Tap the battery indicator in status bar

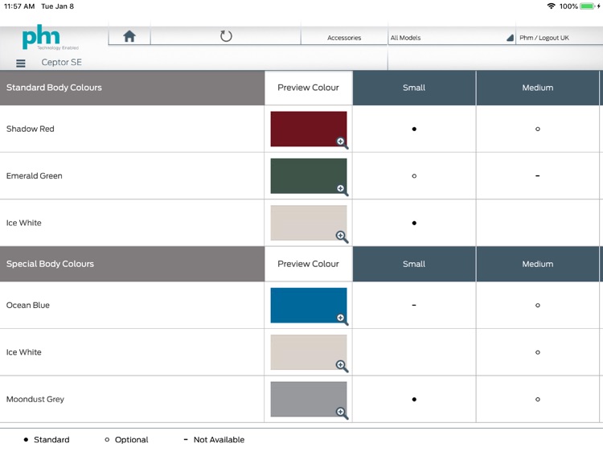(x=588, y=6)
